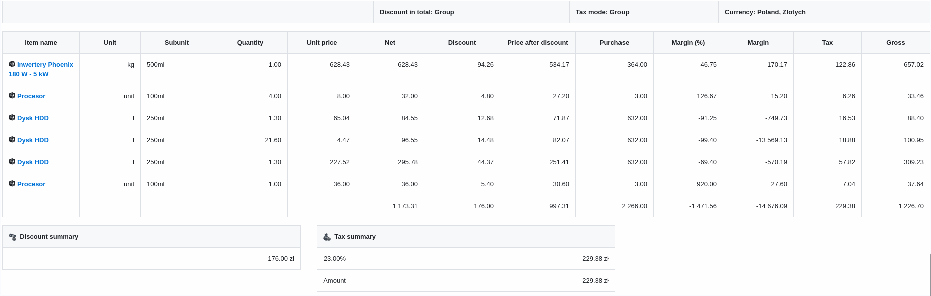Click the Amount label in Tax summary
Image resolution: width=931 pixels, height=296 pixels.
(334, 281)
